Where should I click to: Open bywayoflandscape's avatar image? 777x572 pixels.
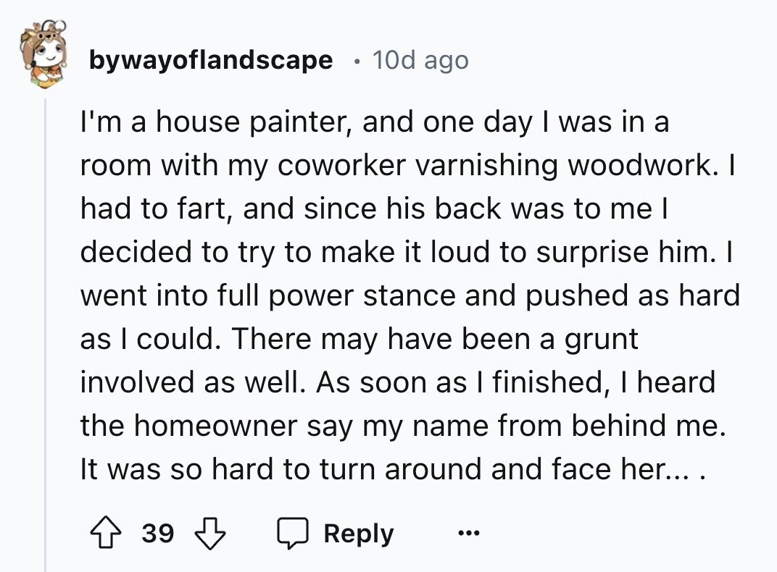click(x=42, y=54)
